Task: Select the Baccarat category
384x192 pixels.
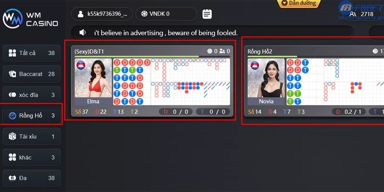Action: click(32, 74)
